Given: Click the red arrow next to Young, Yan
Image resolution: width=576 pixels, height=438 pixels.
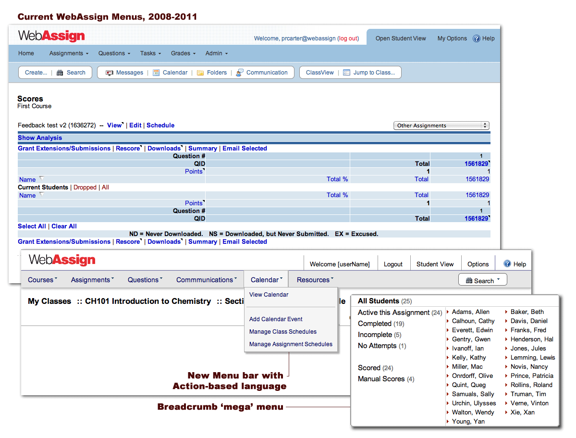Looking at the screenshot, I should pyautogui.click(x=448, y=422).
